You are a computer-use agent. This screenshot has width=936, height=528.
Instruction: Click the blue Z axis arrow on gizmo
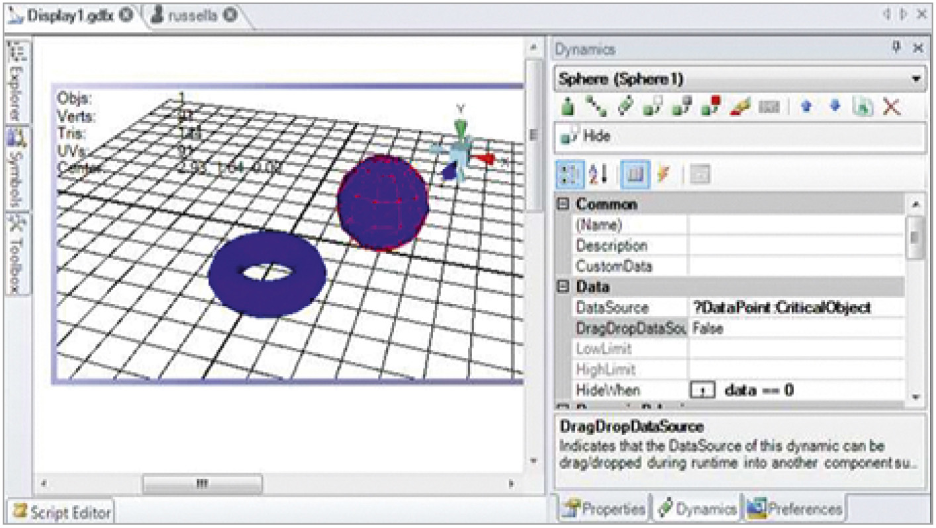pos(450,170)
